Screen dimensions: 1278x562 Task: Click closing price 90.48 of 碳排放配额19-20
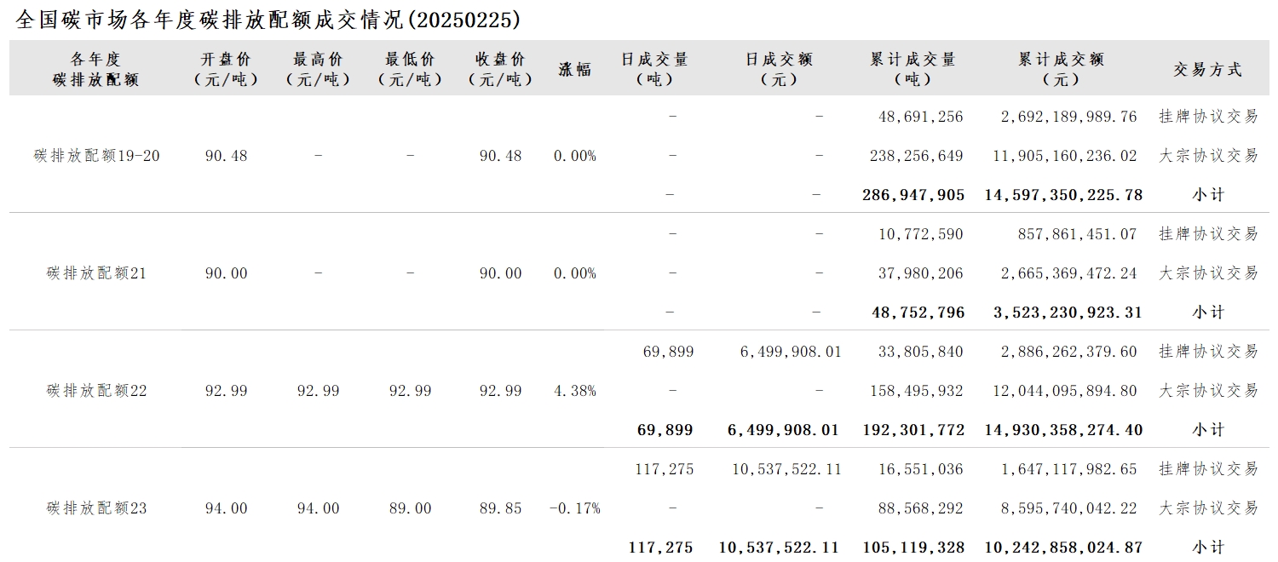point(501,156)
